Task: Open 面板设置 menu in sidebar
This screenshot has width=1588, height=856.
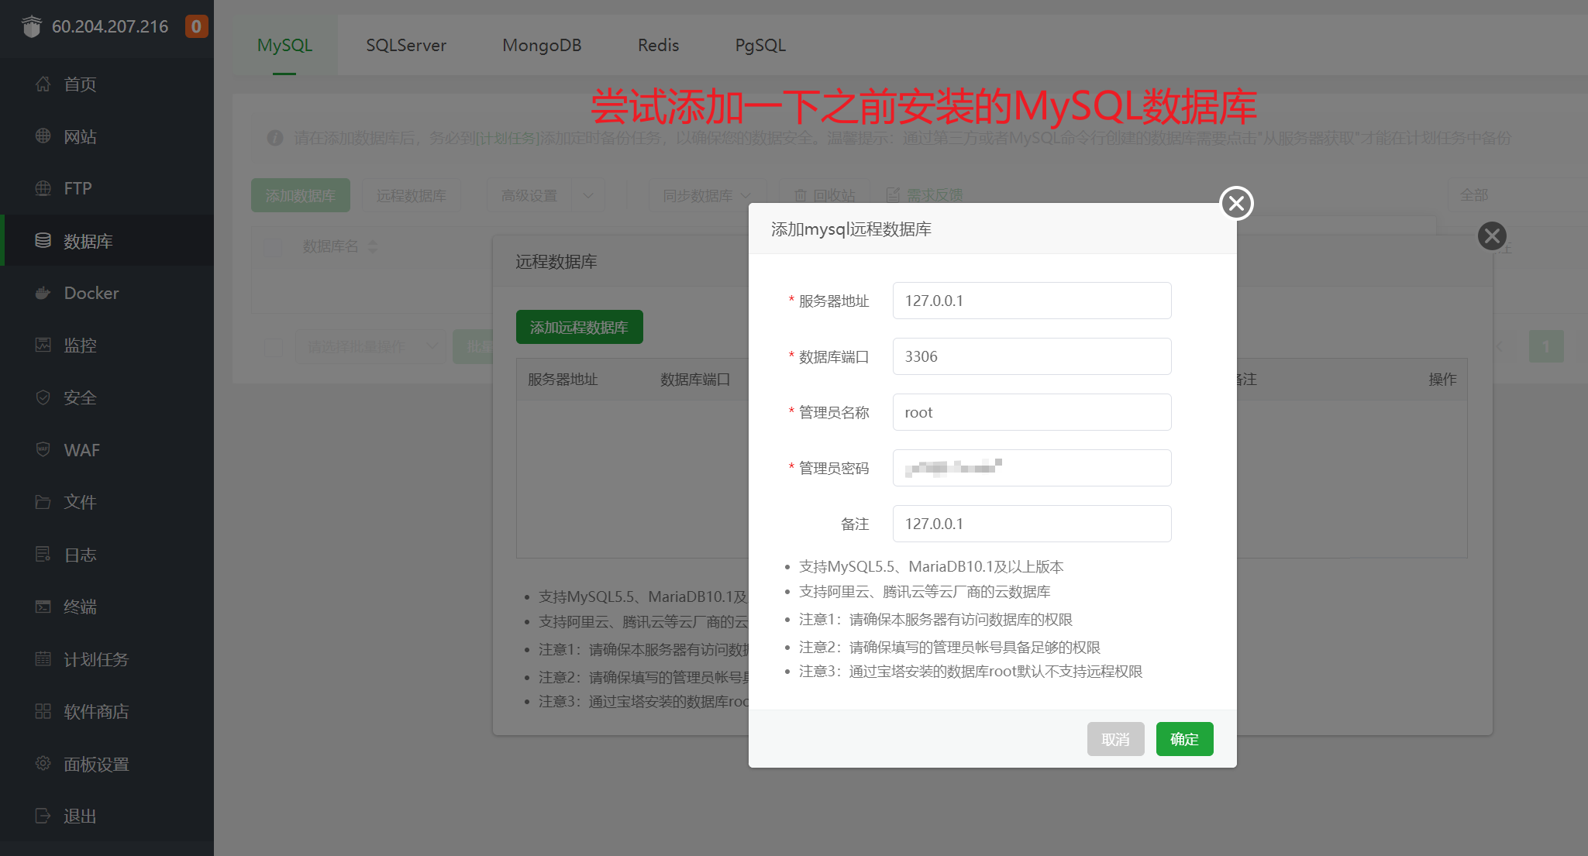Action: point(107,764)
